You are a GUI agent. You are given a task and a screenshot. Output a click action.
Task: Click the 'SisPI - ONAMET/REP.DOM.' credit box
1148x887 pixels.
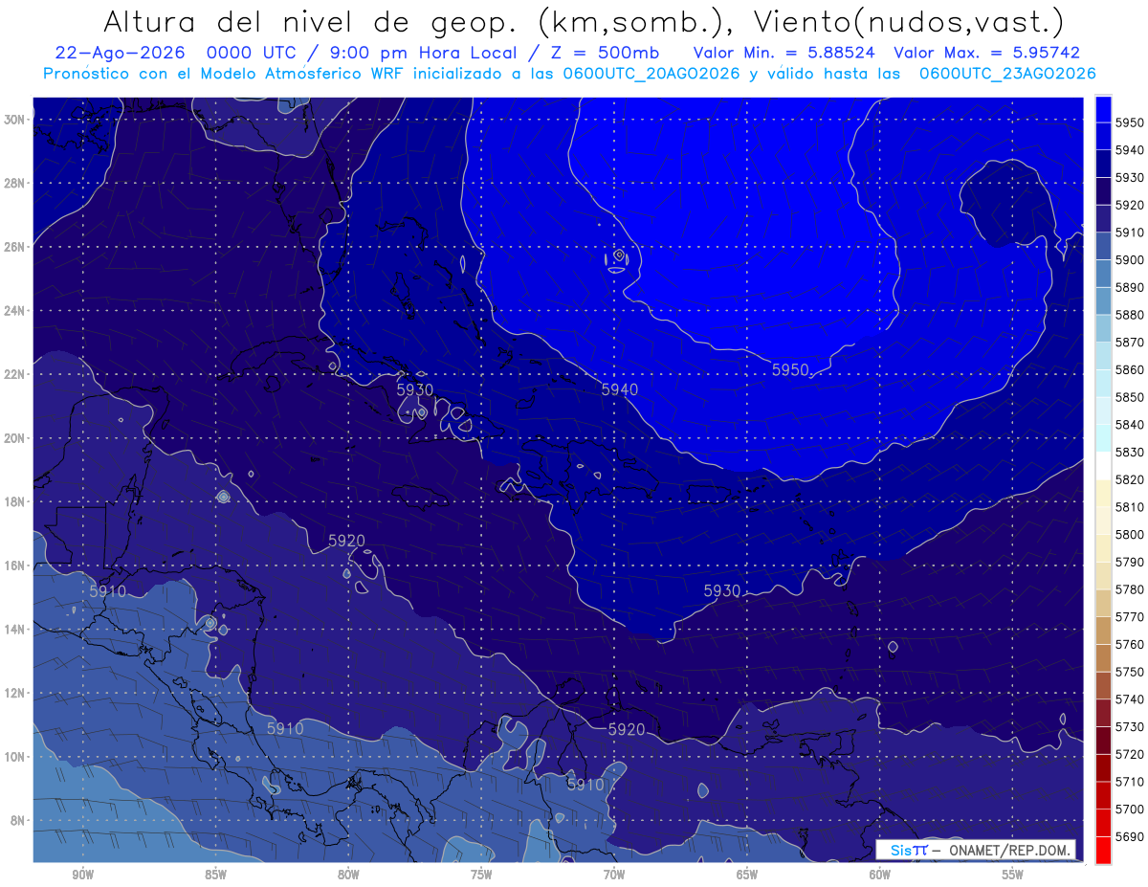[975, 851]
